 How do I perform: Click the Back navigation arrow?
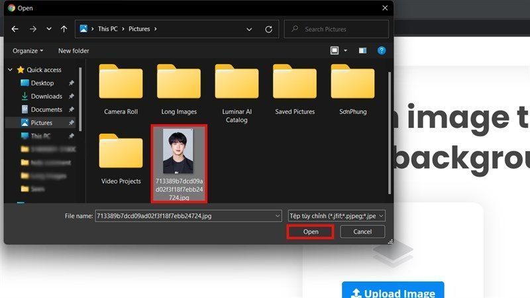tap(15, 29)
